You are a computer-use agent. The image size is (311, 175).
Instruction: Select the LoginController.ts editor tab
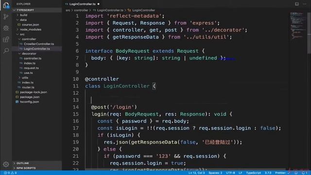(x=82, y=4)
